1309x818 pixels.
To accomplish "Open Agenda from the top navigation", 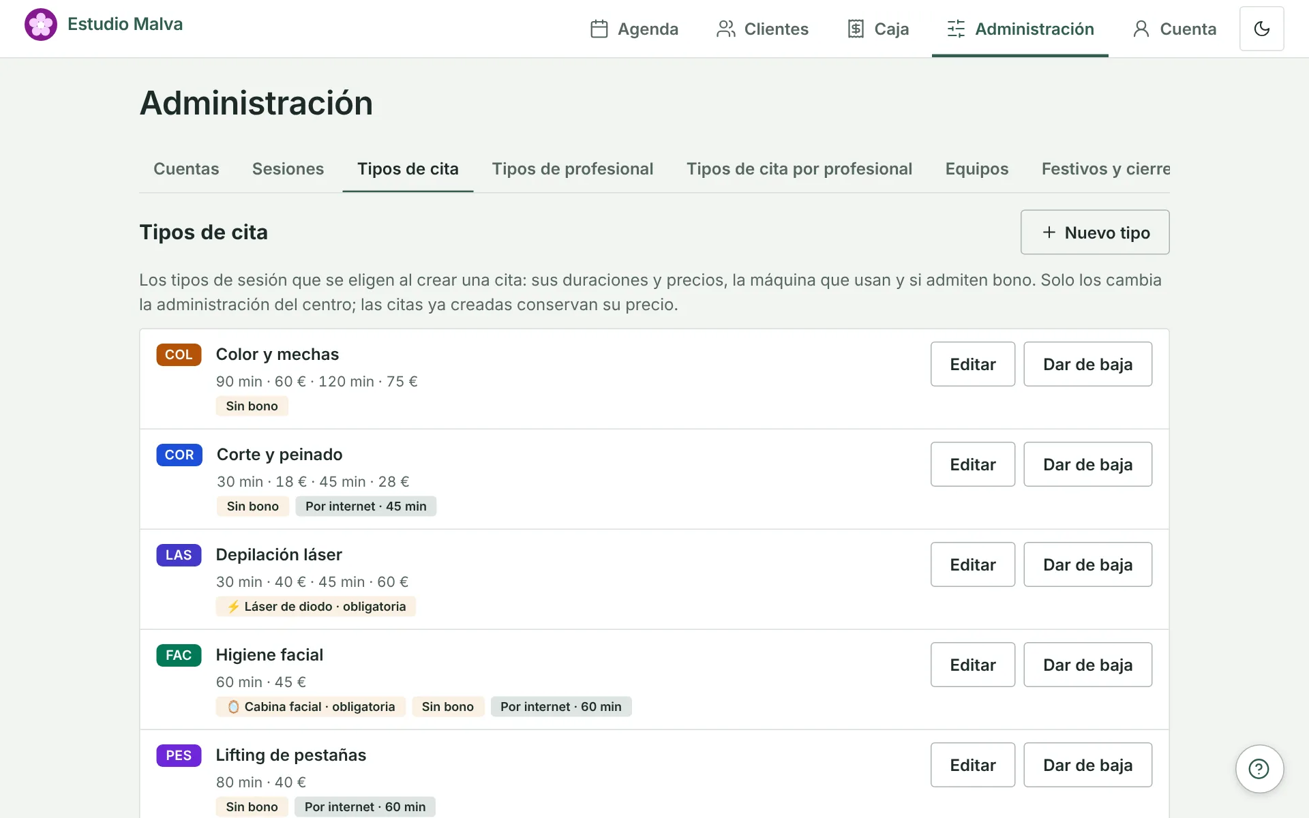I will click(x=634, y=29).
